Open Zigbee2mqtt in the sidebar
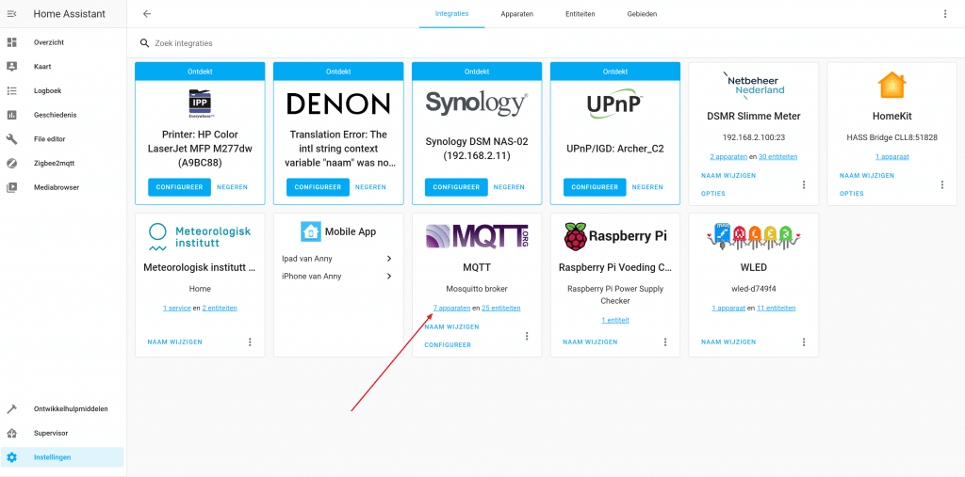This screenshot has width=965, height=477. [x=54, y=164]
